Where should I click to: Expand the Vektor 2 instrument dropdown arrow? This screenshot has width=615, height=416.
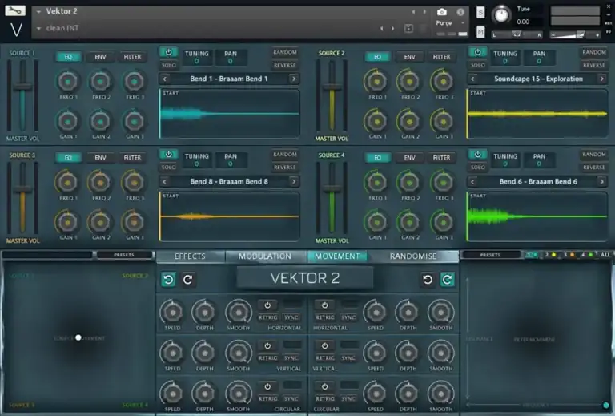click(x=38, y=12)
